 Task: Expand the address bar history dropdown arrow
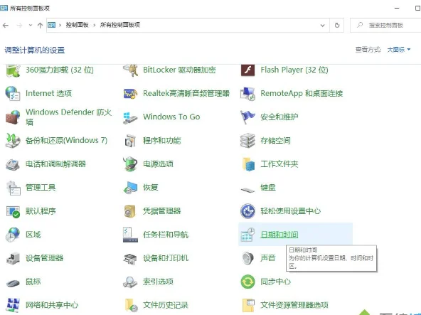(323, 26)
